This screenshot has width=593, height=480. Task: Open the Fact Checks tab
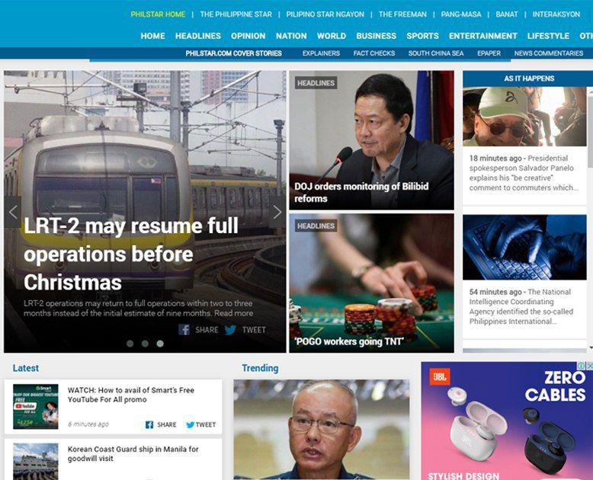pos(374,53)
